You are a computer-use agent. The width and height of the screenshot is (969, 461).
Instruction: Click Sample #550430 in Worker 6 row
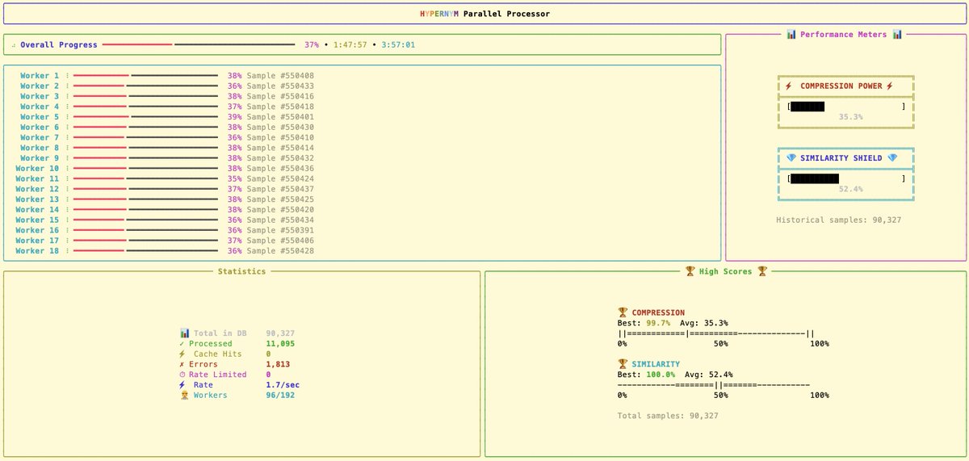click(x=280, y=128)
